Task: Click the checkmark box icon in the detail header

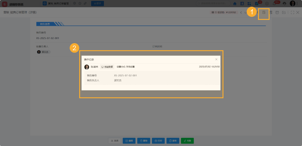Action: [284, 13]
